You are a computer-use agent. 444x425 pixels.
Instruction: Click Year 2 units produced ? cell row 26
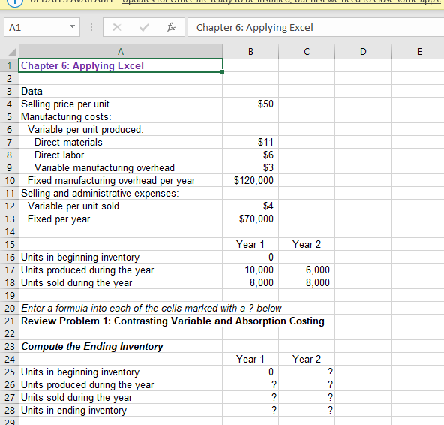point(307,384)
